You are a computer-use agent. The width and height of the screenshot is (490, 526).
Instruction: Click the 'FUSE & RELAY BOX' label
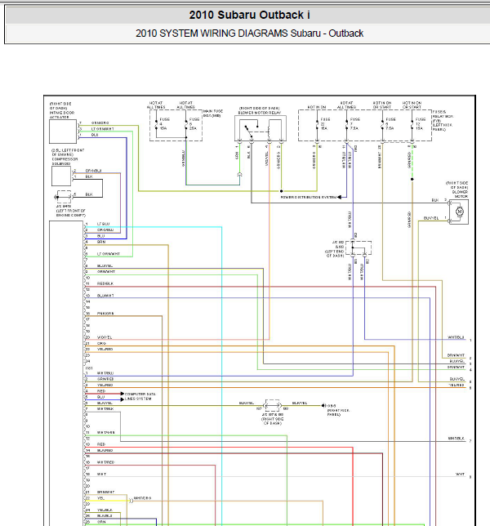pyautogui.click(x=443, y=114)
